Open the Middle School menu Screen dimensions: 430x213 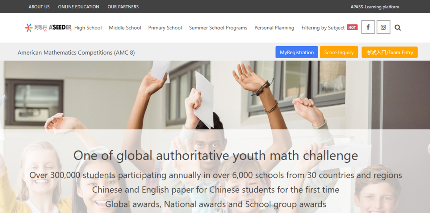coord(125,28)
